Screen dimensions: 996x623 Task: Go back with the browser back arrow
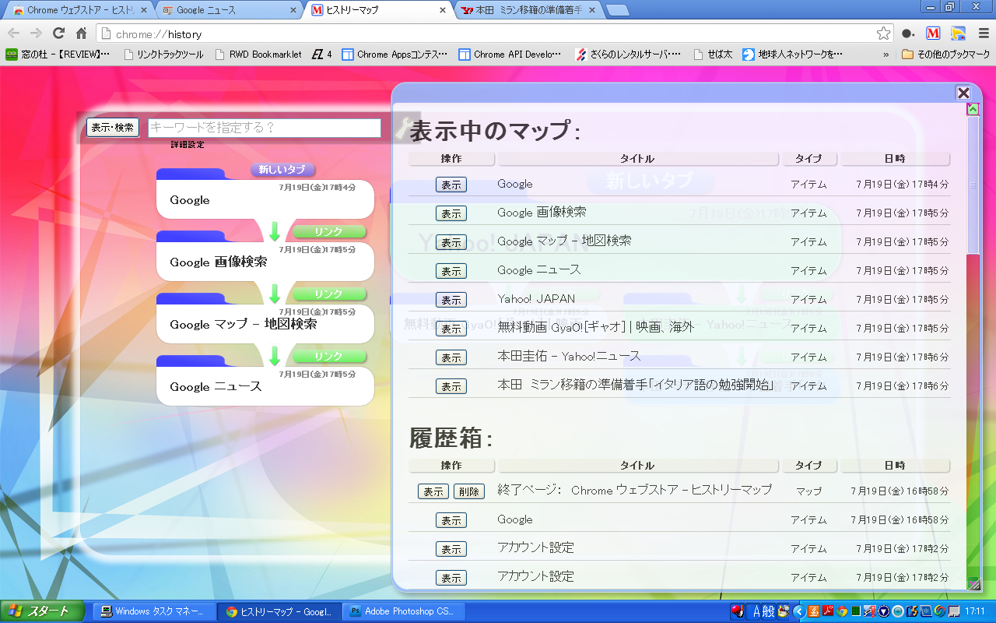coord(14,33)
